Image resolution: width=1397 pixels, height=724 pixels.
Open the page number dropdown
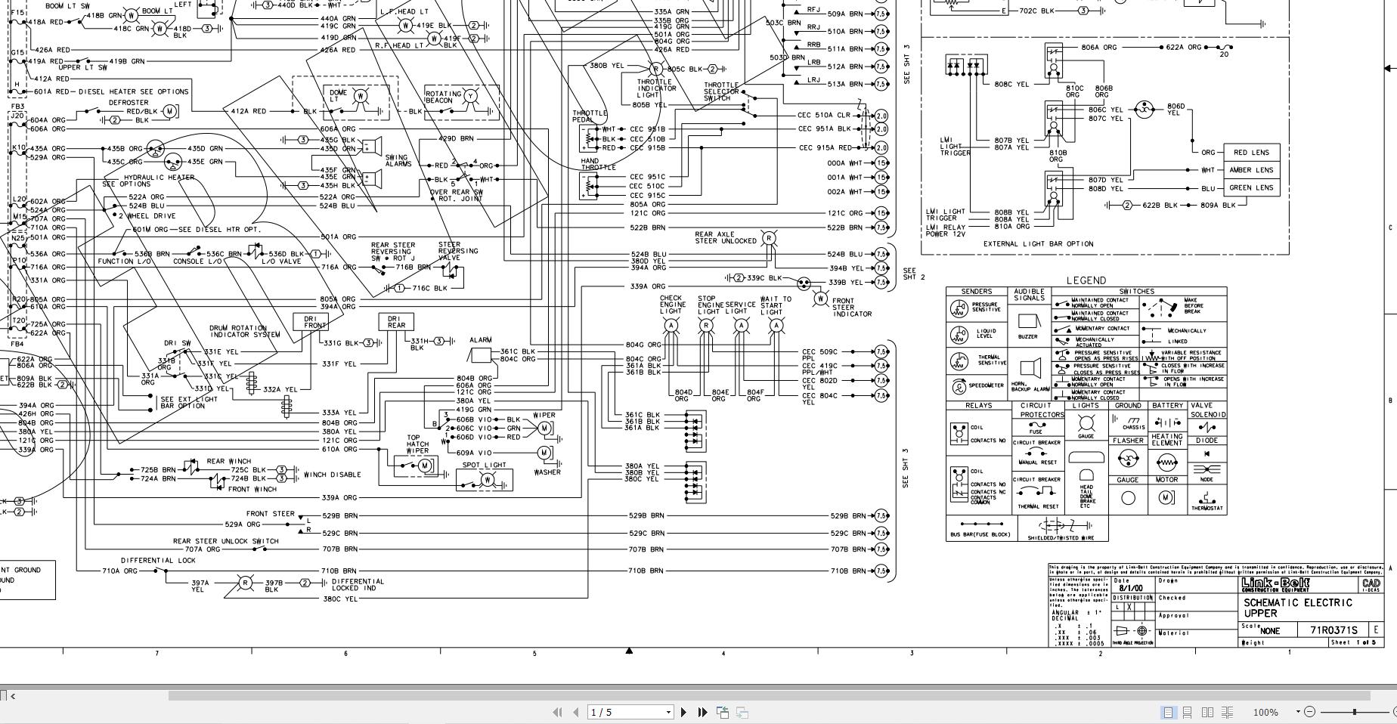tap(668, 712)
